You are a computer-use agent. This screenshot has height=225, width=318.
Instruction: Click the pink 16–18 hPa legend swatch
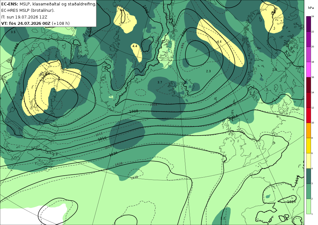tap(309, 69)
